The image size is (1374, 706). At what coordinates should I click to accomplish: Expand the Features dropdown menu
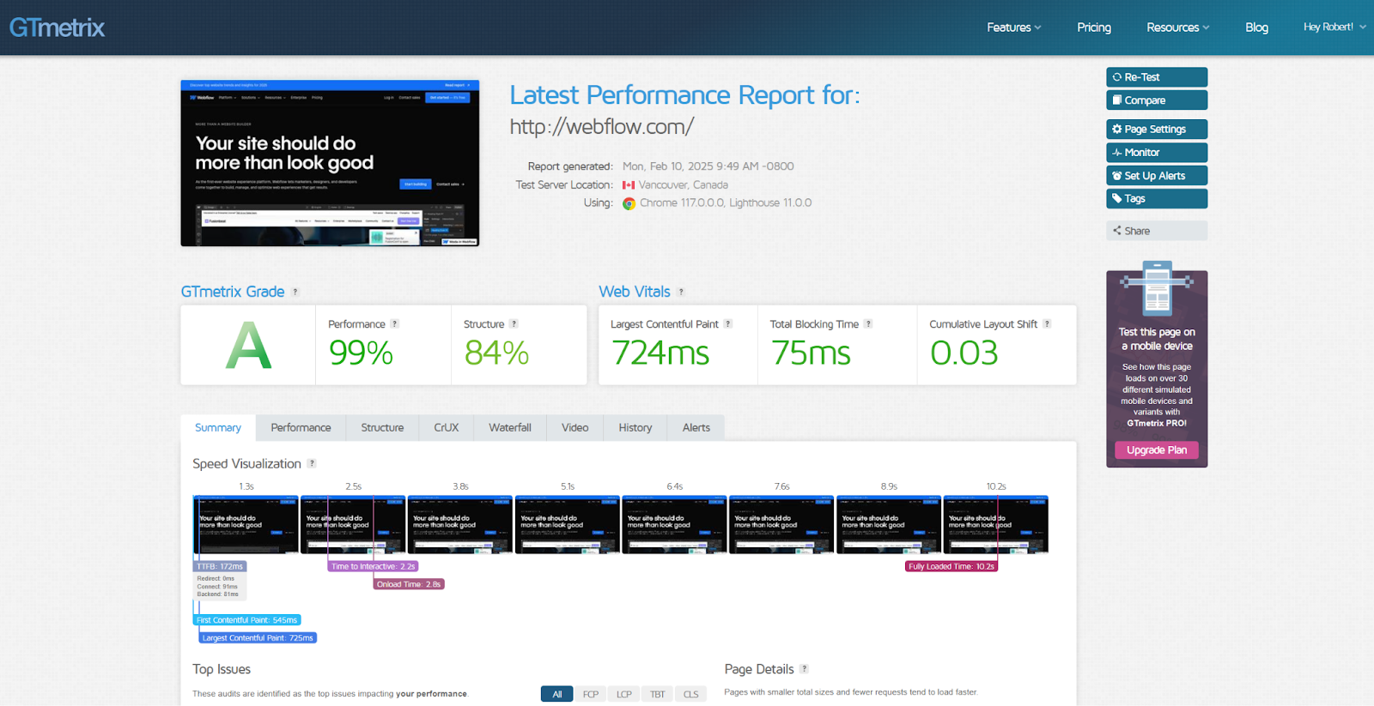point(1013,27)
